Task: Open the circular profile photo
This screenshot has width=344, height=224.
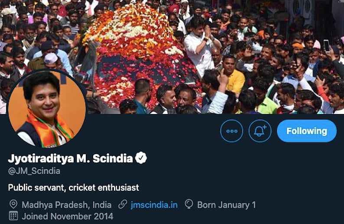Action: click(x=46, y=109)
